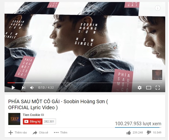169x140 pixels.
Task: Switch to fullscreen mode
Action: point(158,88)
